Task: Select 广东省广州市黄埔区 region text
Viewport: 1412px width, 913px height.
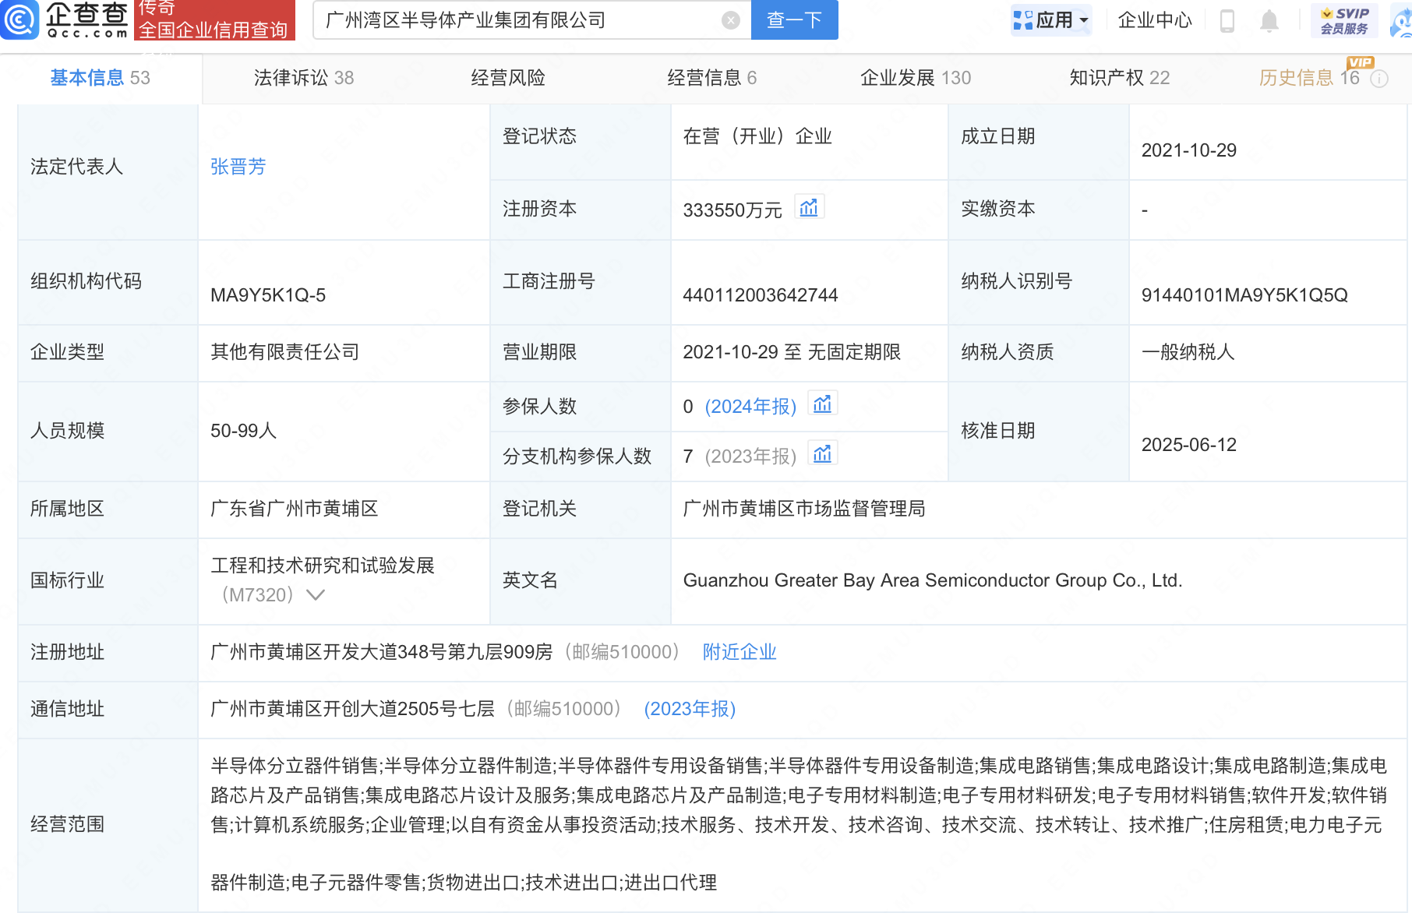Action: 295,509
